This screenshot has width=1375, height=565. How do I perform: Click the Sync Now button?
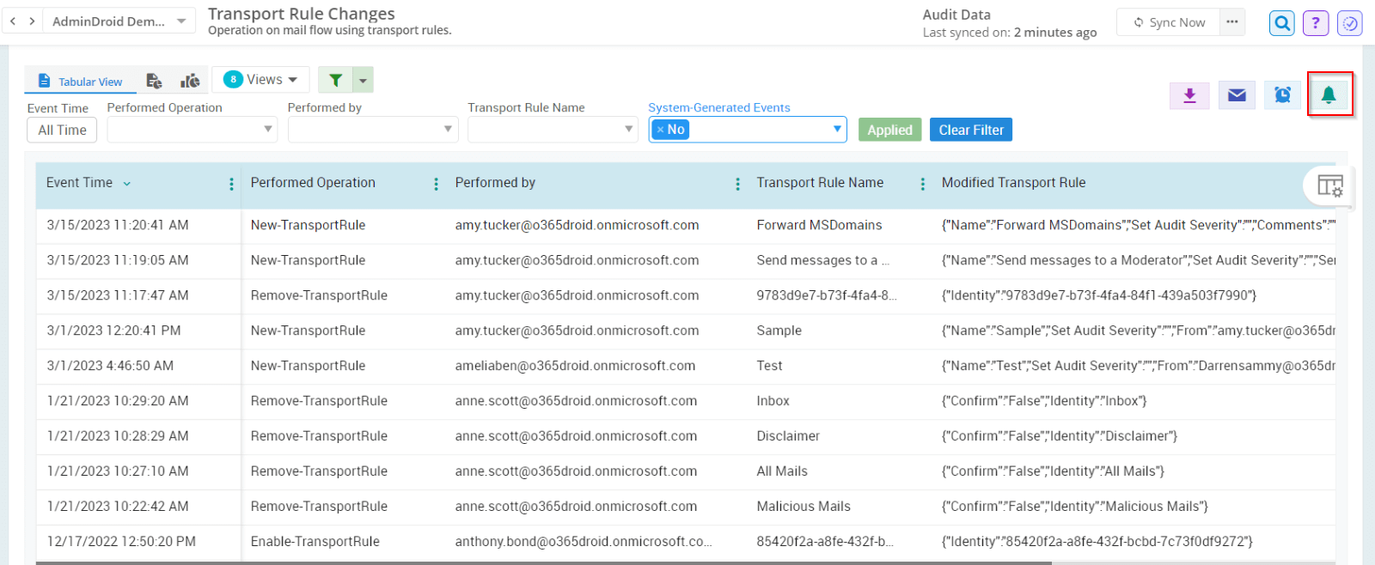[1168, 22]
